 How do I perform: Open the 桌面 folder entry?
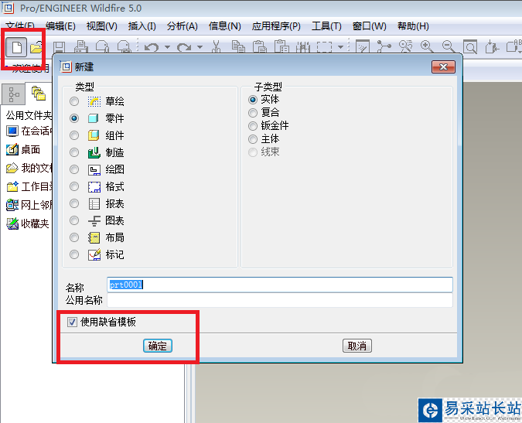[x=23, y=149]
